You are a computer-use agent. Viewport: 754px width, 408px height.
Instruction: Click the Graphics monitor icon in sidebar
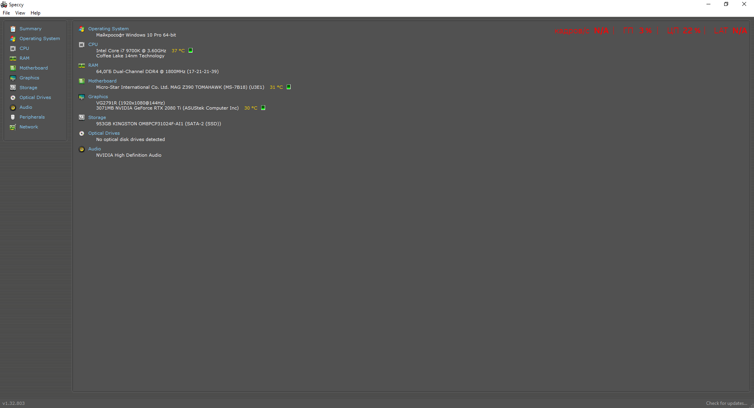(13, 78)
